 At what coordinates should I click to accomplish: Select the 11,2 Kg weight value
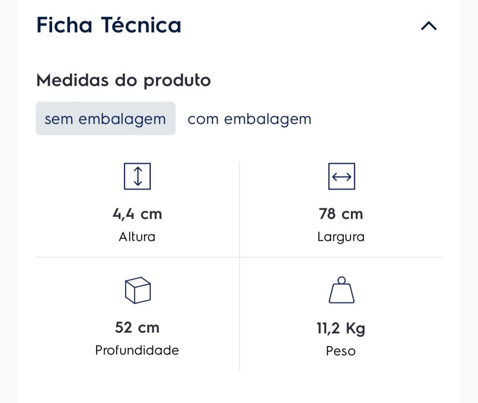coord(341,328)
